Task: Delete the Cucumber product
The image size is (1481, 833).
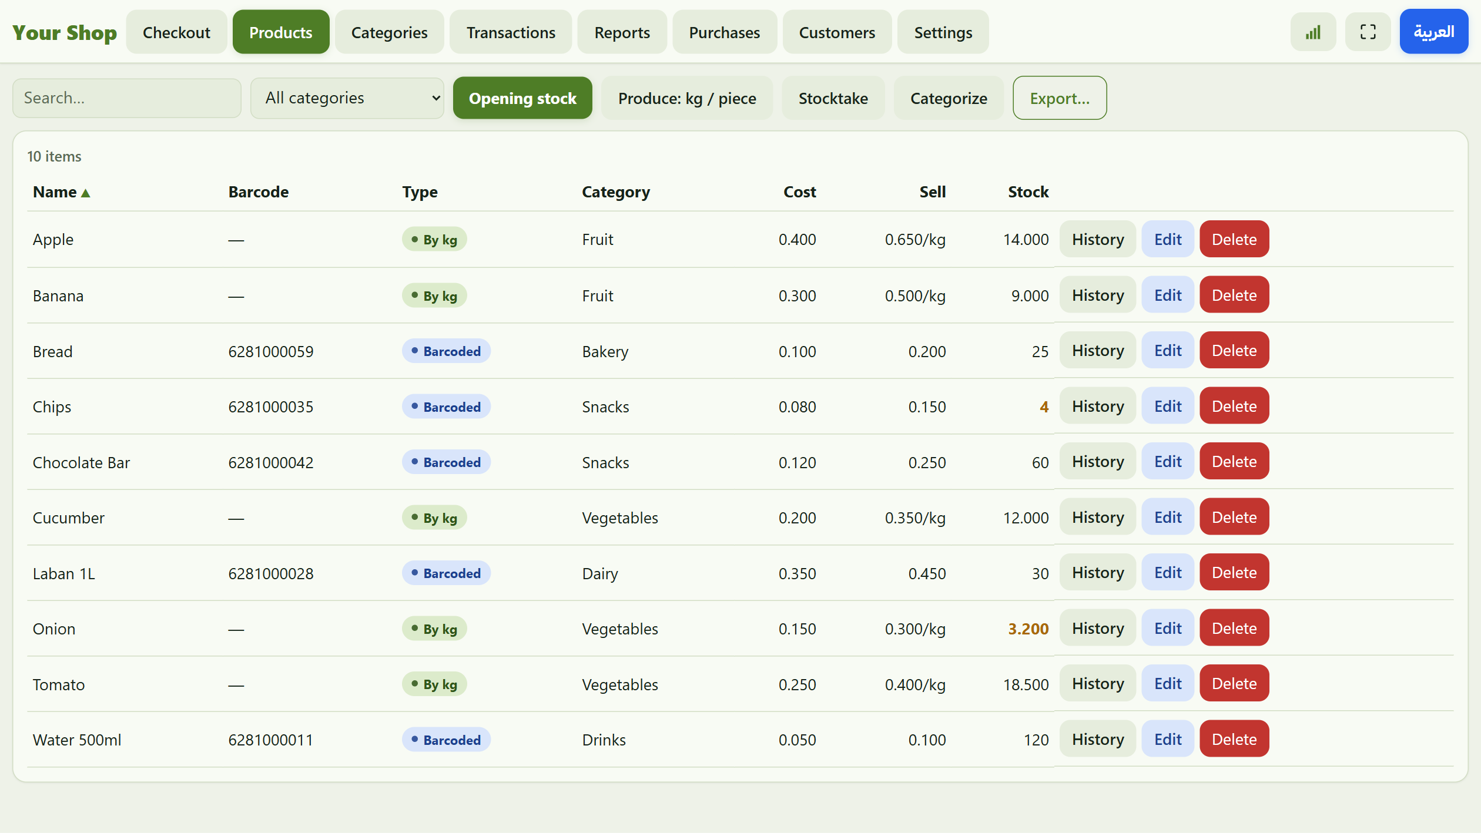Action: [1234, 517]
